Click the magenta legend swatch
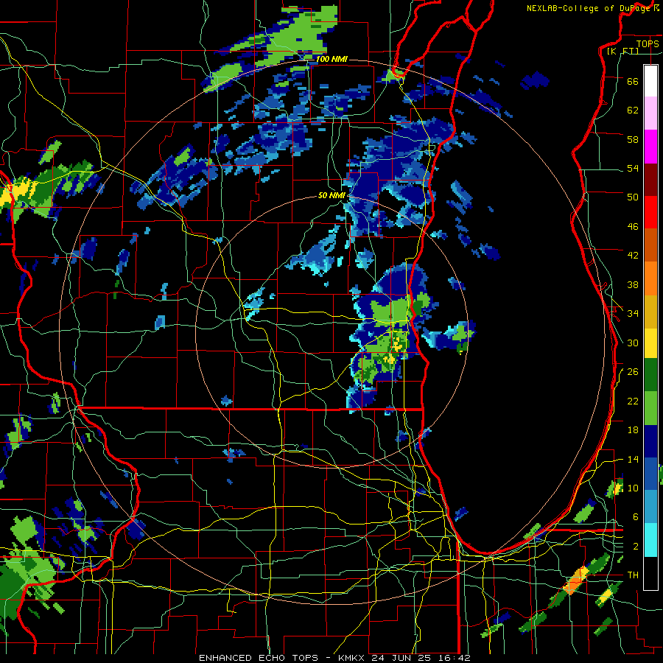Image resolution: width=663 pixels, height=663 pixels. tap(650, 147)
